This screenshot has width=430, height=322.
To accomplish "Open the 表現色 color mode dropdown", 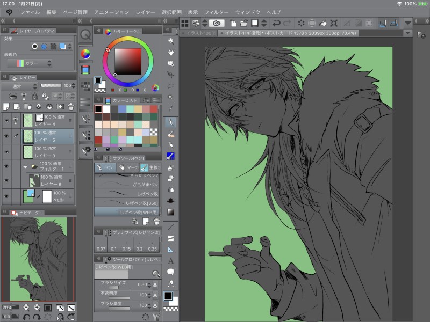I will click(30, 63).
